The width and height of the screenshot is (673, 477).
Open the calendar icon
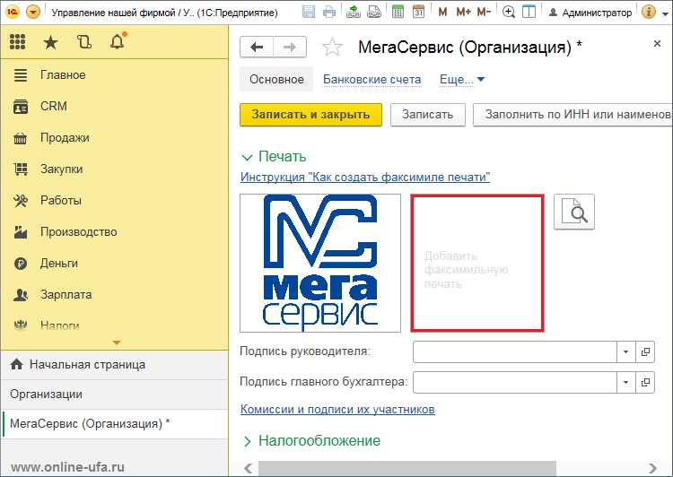click(418, 12)
